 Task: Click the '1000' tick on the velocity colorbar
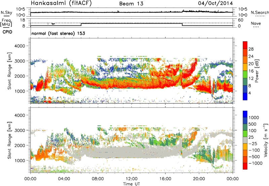(x=254, y=118)
